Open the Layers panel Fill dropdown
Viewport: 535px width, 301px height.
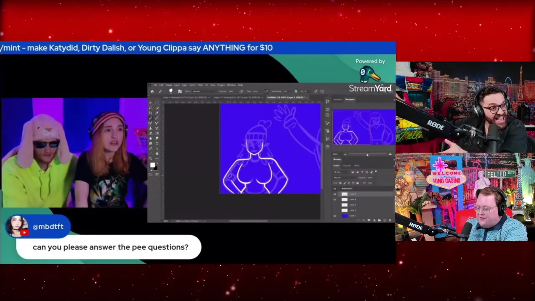click(x=372, y=183)
